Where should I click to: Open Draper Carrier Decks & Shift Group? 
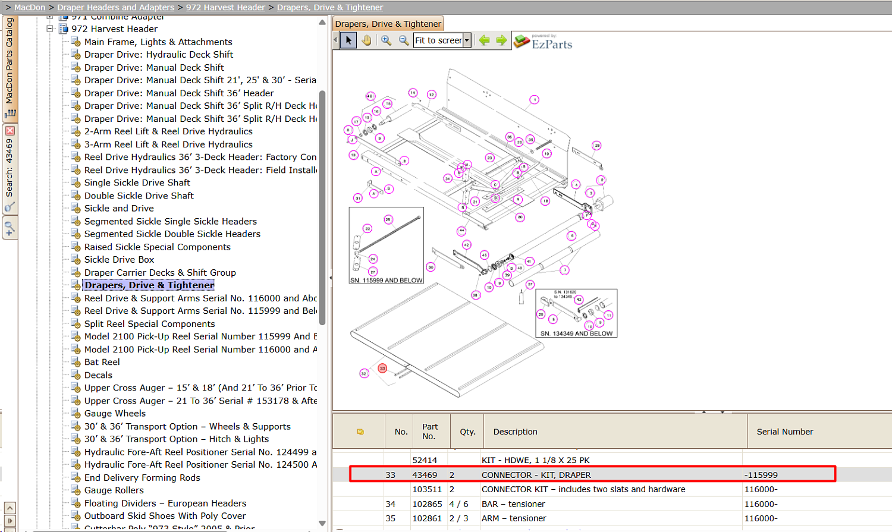(160, 272)
